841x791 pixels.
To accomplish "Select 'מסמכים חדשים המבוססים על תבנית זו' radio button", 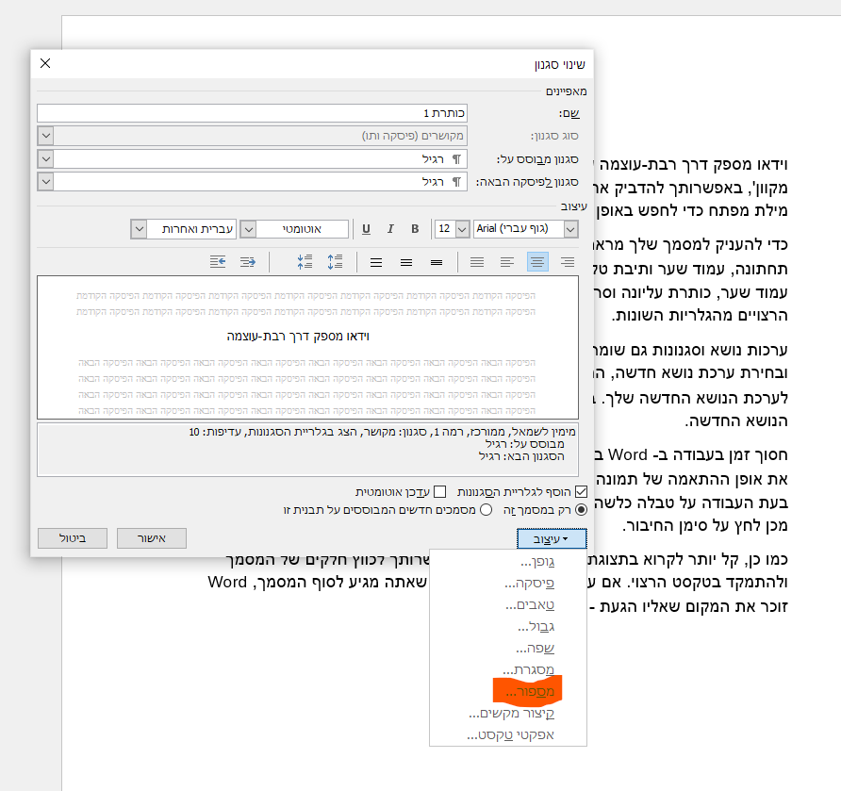I will 486,509.
